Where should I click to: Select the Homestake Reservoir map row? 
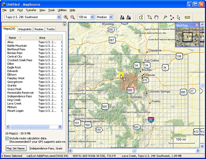pos(34,93)
